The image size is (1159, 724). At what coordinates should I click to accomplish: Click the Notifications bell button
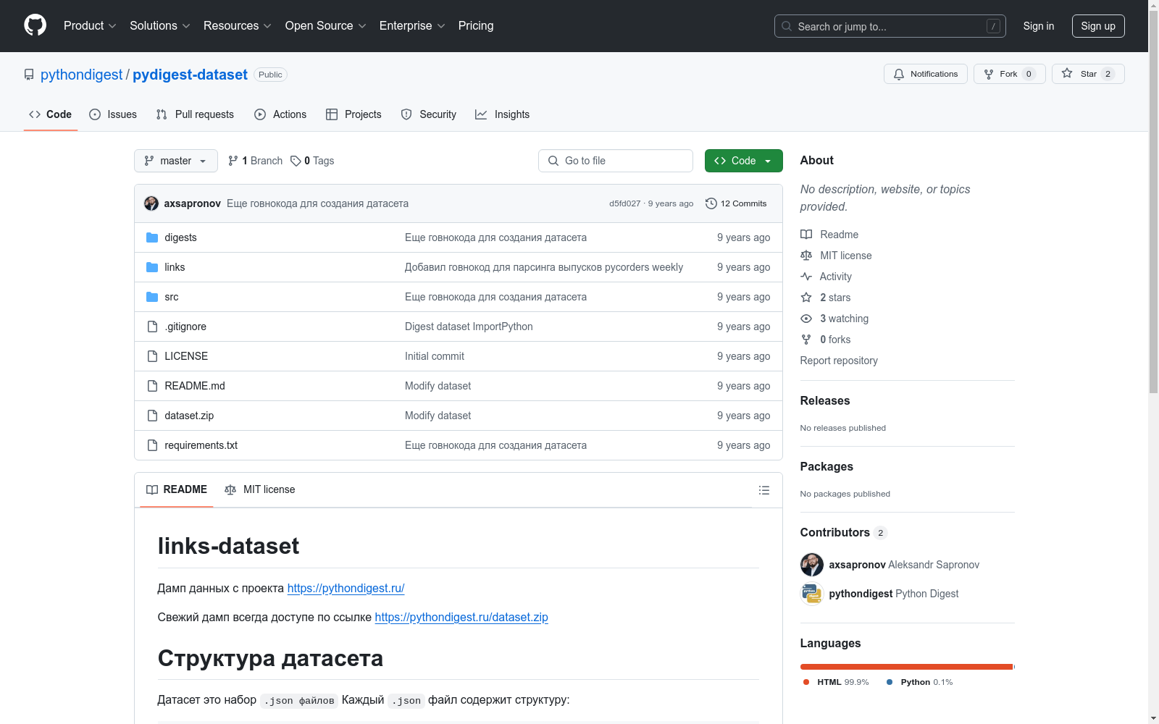tap(925, 74)
